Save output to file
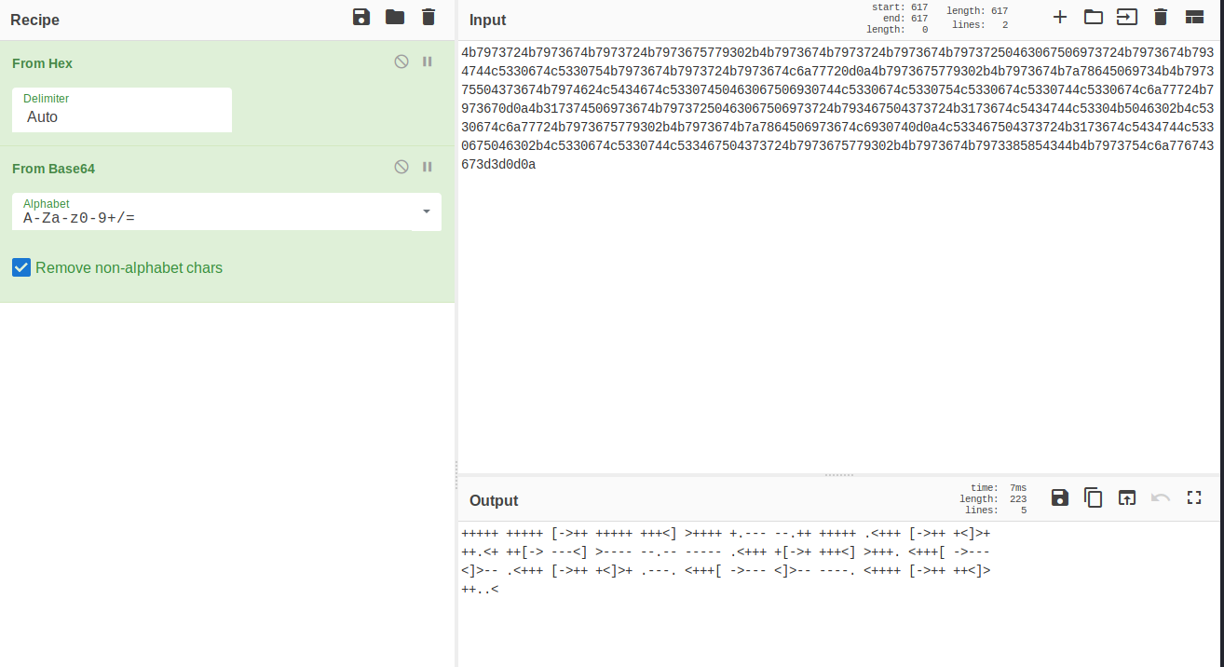The width and height of the screenshot is (1224, 667). [1059, 497]
